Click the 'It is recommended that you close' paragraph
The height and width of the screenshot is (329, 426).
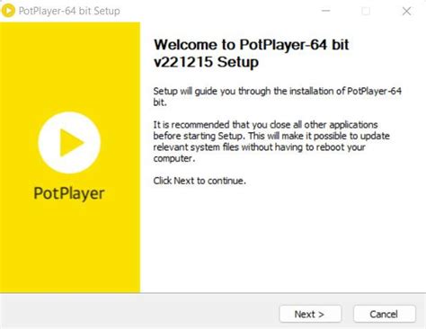[271, 141]
